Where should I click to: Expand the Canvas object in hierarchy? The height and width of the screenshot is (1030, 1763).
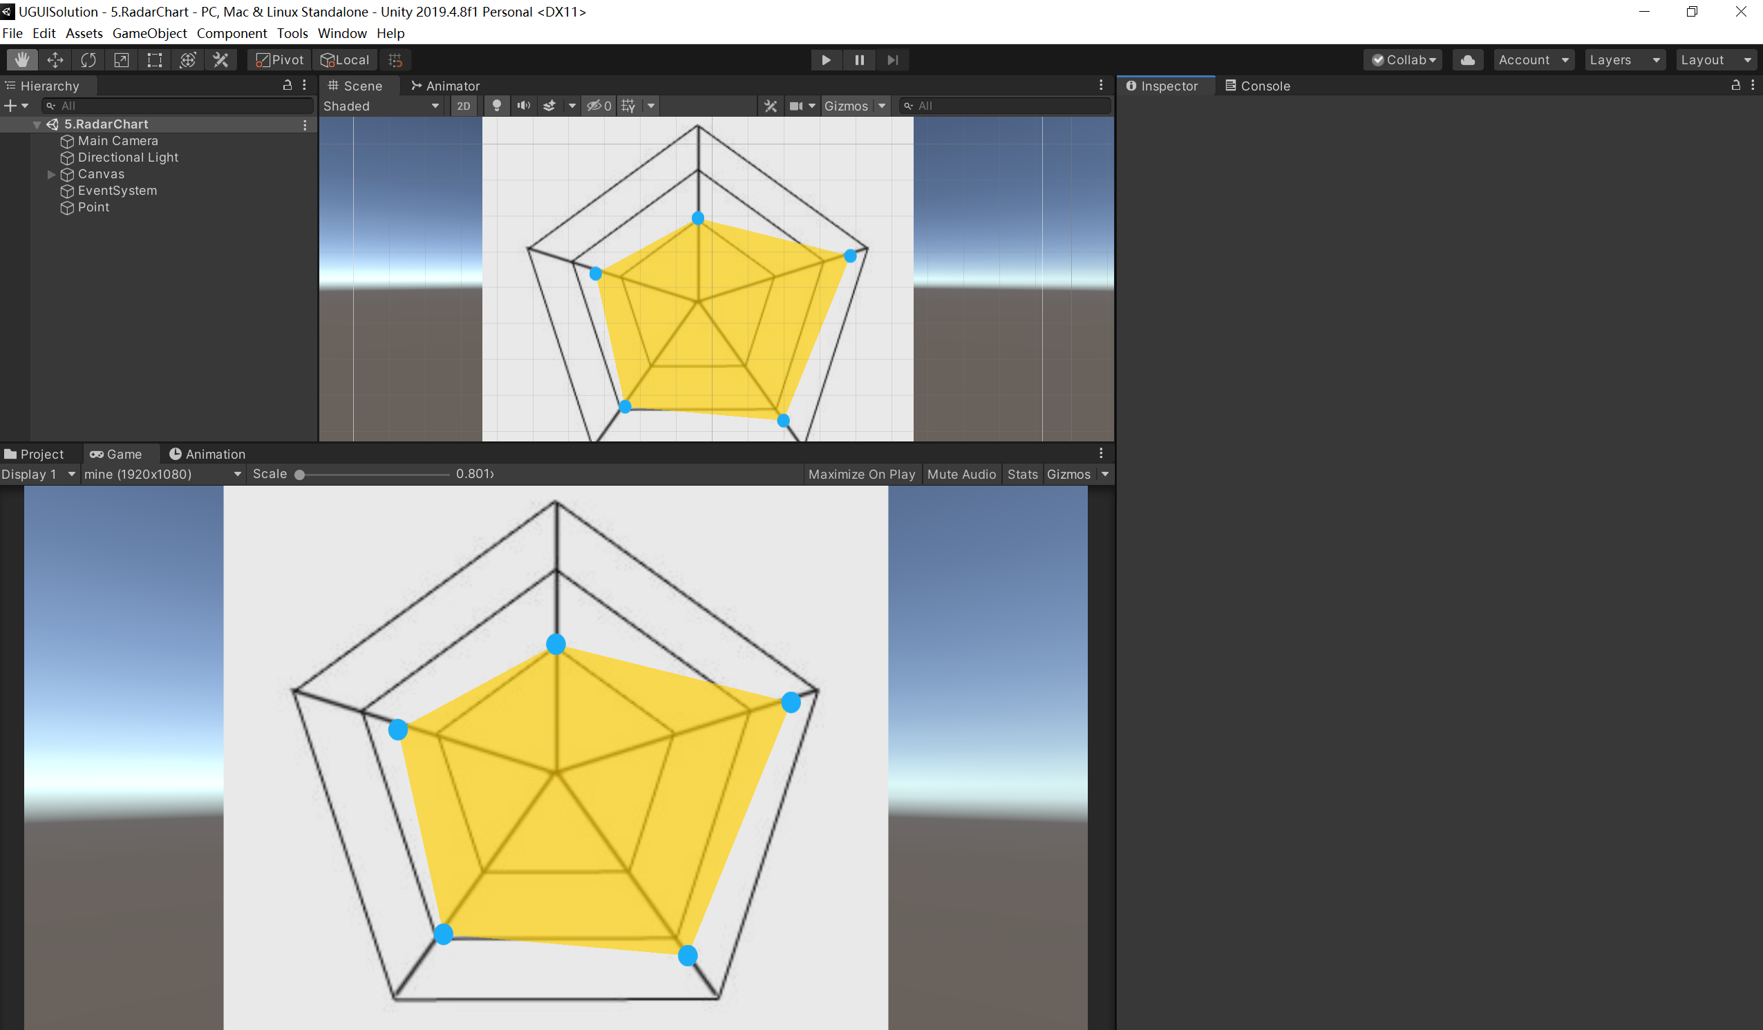[51, 175]
